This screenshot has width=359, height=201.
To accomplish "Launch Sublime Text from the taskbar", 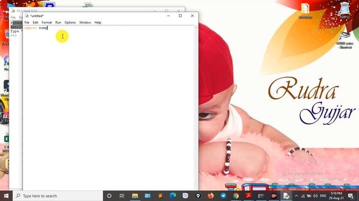I will [x=160, y=196].
